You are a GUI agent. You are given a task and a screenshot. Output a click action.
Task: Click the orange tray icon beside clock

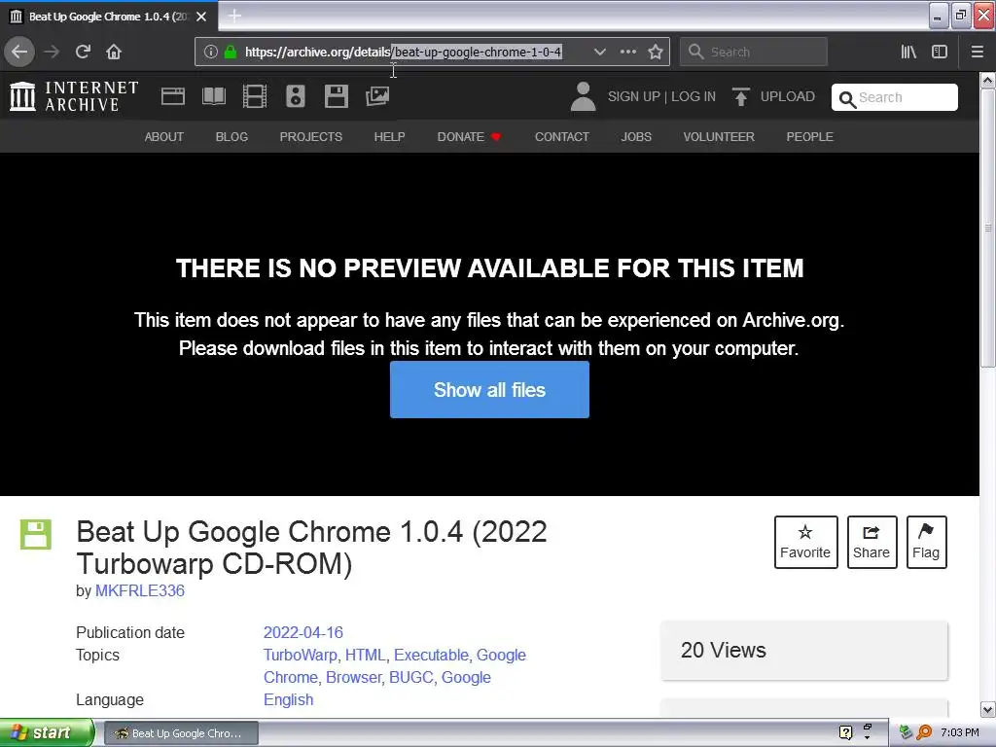coord(924,732)
